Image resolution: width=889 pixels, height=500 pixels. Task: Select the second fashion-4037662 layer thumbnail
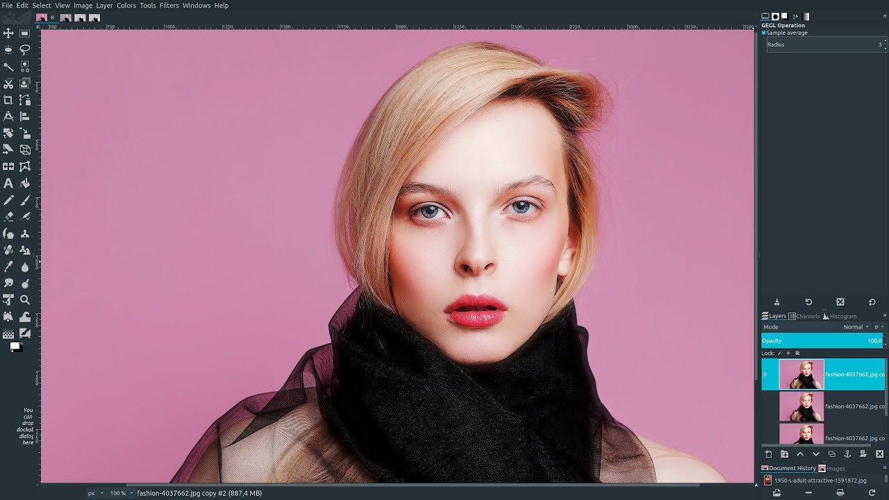pyautogui.click(x=801, y=406)
